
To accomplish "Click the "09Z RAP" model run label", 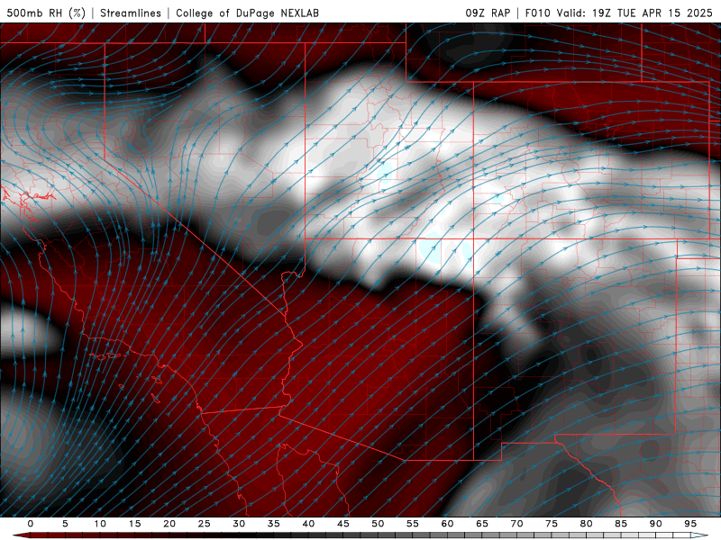I will pos(488,13).
